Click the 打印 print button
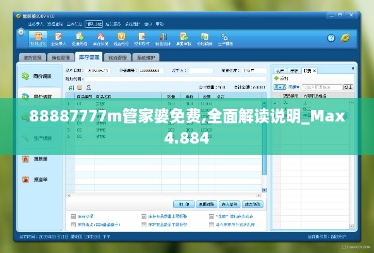 184,204
